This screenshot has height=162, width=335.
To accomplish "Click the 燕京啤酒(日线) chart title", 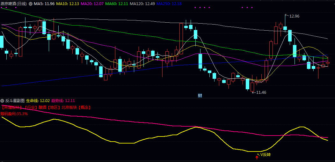I will tap(14, 4).
